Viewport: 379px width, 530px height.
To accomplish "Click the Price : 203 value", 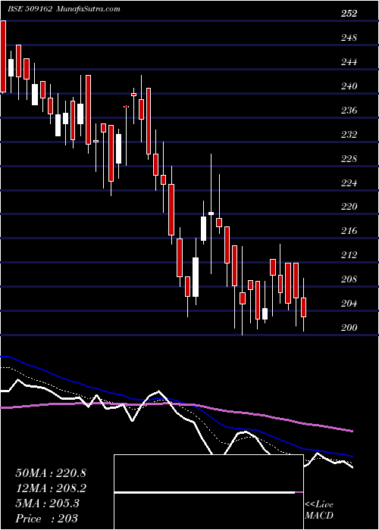I will pos(47,519).
